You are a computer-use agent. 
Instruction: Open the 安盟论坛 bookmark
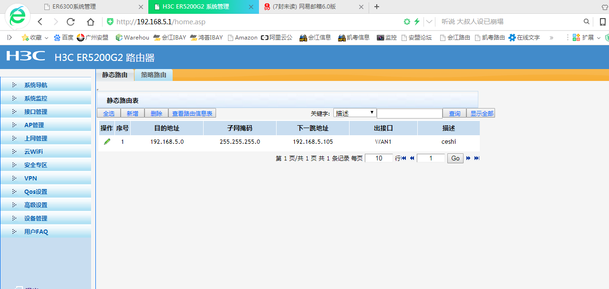(416, 37)
